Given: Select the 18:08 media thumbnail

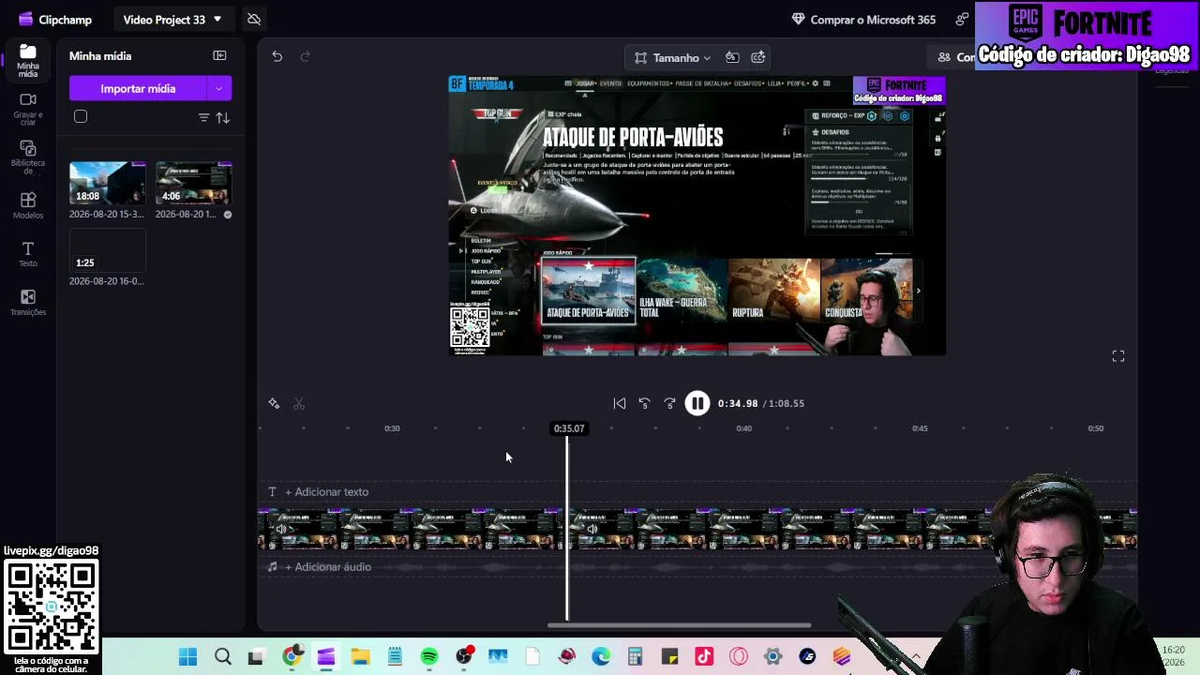Looking at the screenshot, I should click(x=107, y=183).
